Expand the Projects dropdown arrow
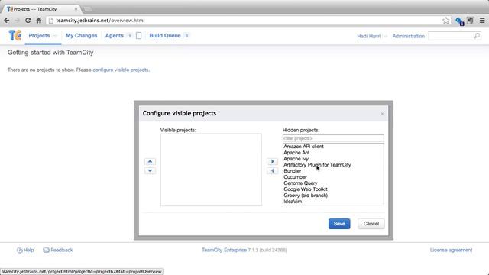The image size is (489, 275). [x=55, y=36]
